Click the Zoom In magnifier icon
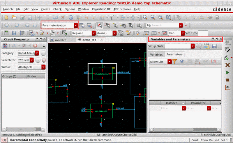The height and width of the screenshot is (143, 233). pyautogui.click(x=145, y=17)
